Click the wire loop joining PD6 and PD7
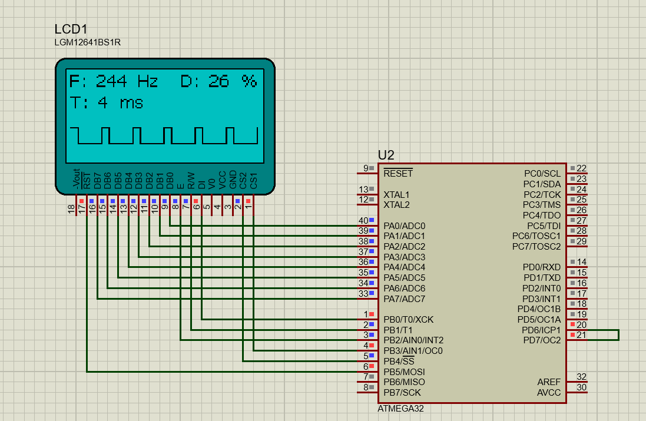646x421 pixels. click(618, 335)
